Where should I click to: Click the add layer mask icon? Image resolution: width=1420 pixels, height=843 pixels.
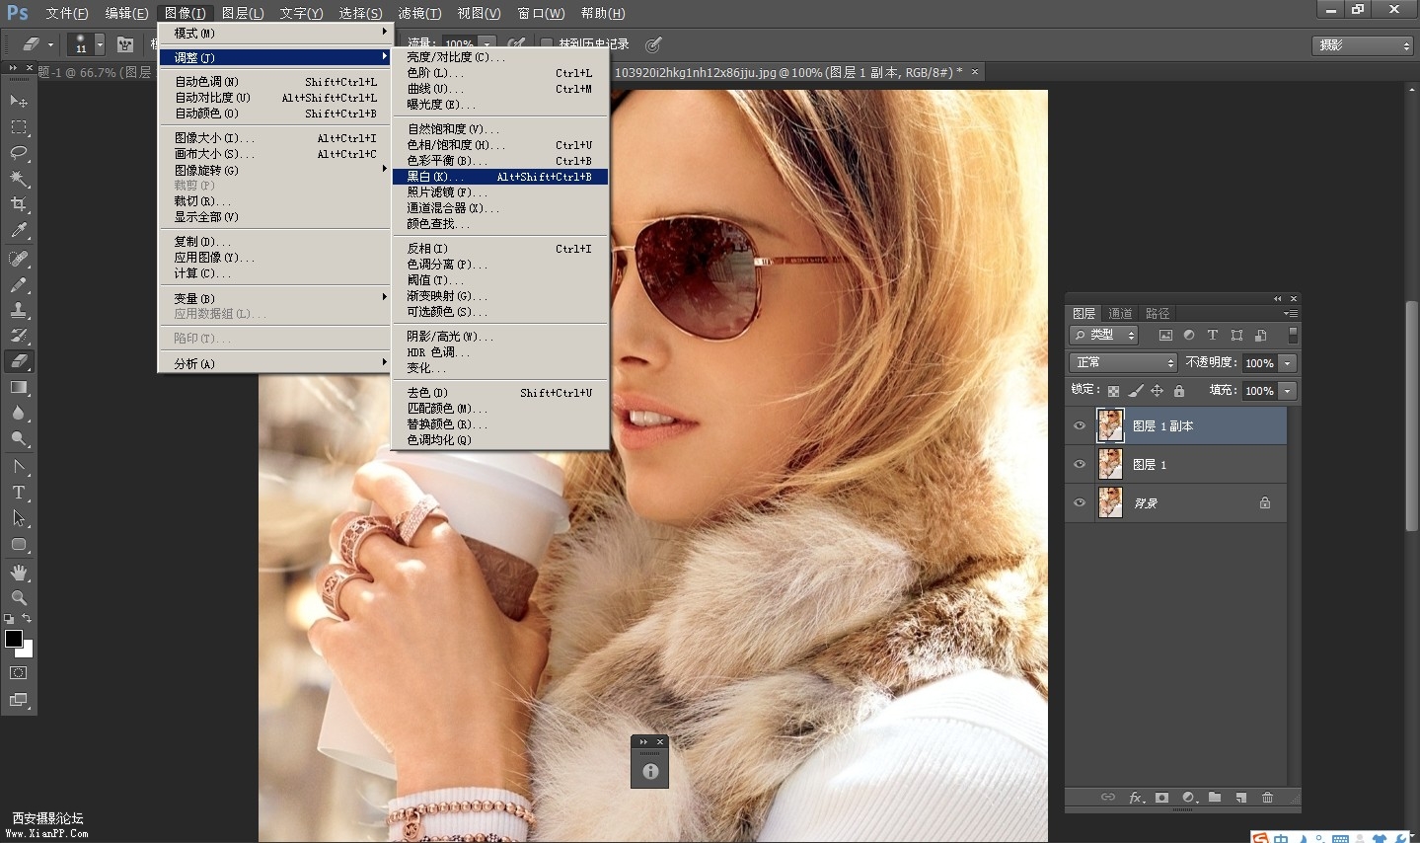1161,798
